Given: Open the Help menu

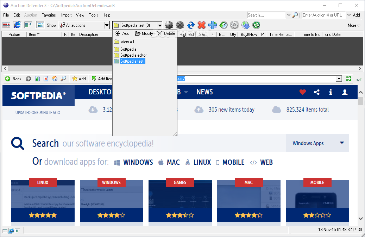Looking at the screenshot, I should click(106, 15).
